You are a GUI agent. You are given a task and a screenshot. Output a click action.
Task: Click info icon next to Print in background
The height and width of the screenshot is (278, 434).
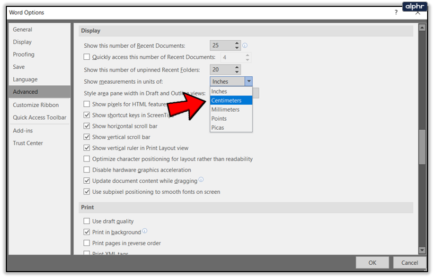coord(145,231)
